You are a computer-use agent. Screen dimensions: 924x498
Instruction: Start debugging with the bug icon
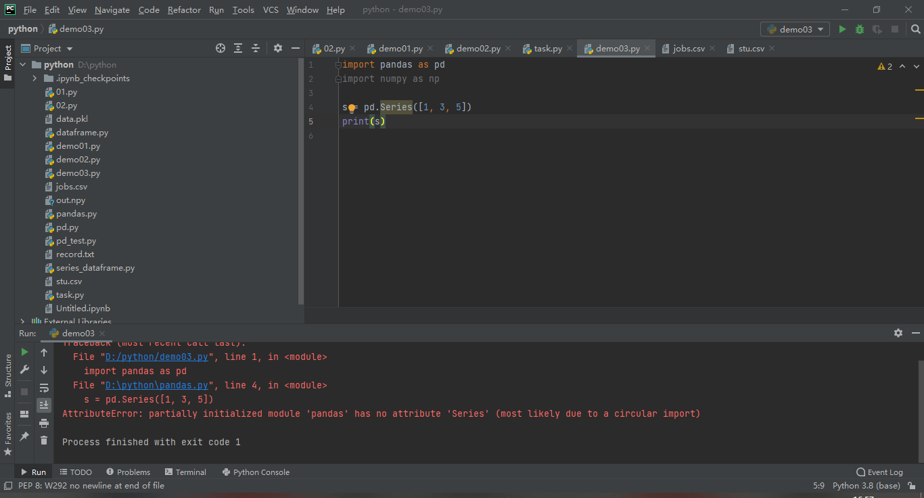[x=860, y=29]
